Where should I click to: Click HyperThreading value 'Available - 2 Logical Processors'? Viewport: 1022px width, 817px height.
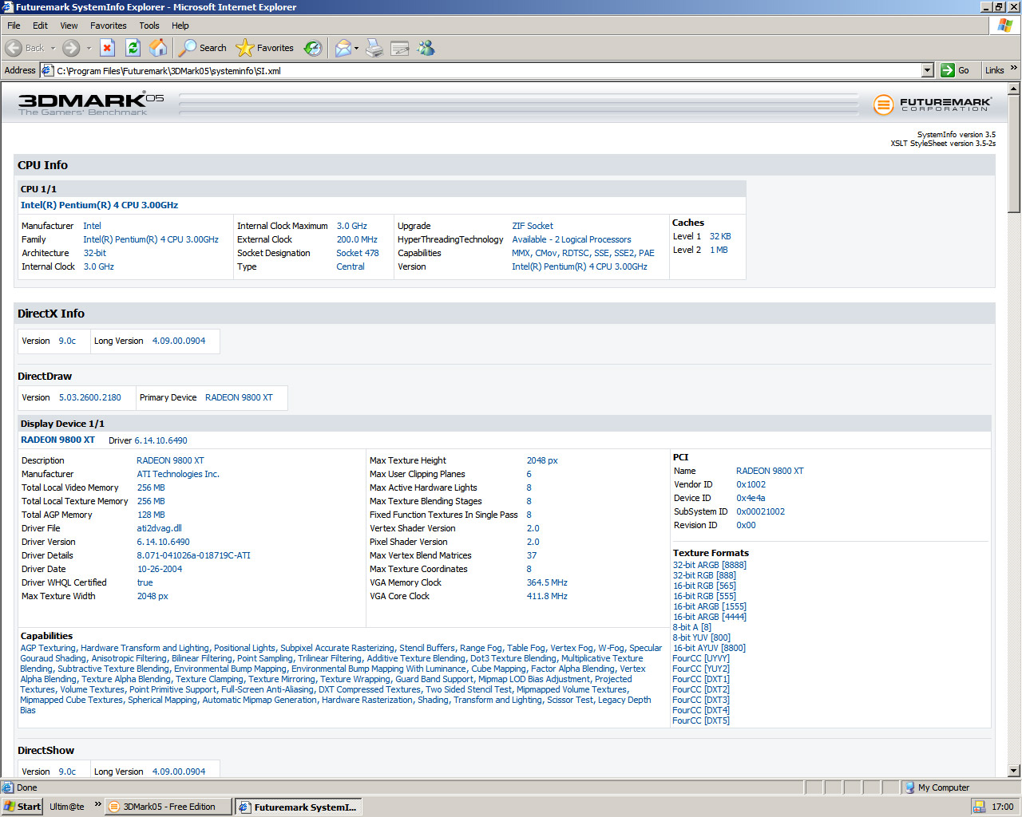click(x=572, y=239)
